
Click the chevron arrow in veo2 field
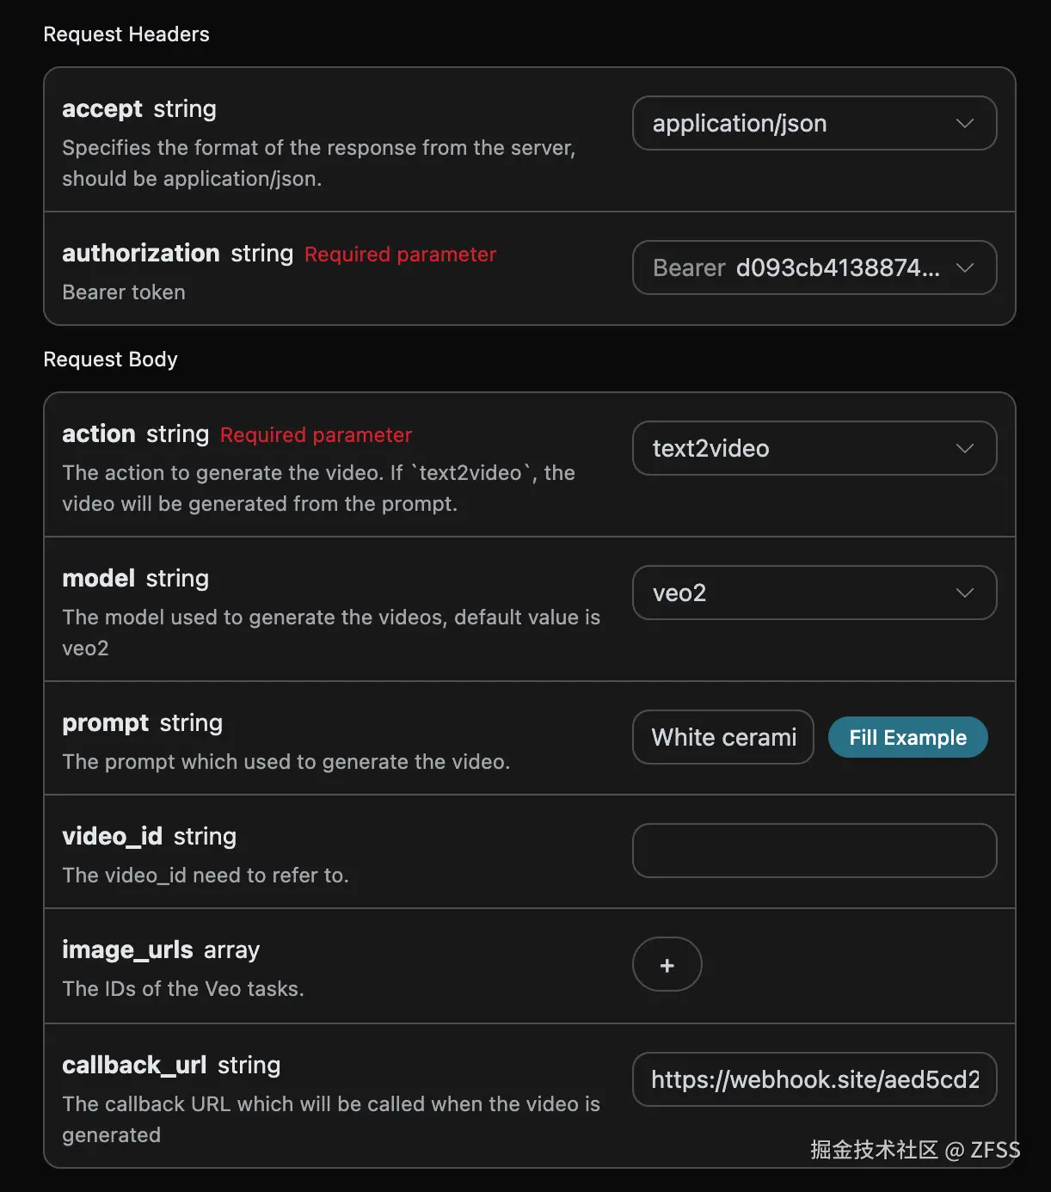coord(964,593)
